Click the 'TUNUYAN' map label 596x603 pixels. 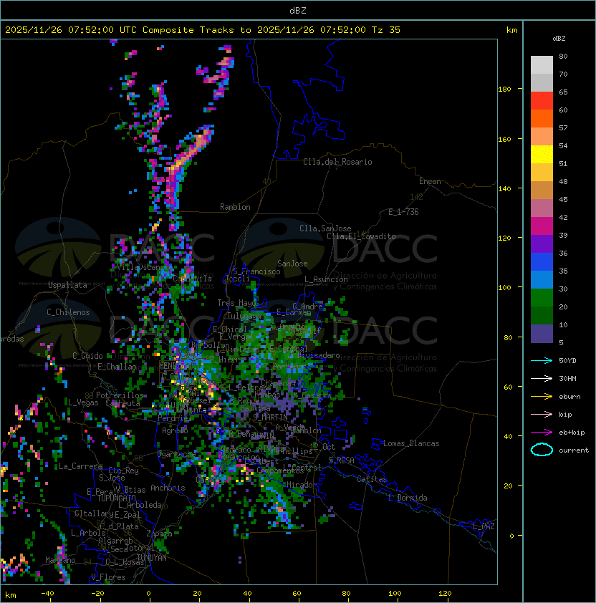pos(152,558)
